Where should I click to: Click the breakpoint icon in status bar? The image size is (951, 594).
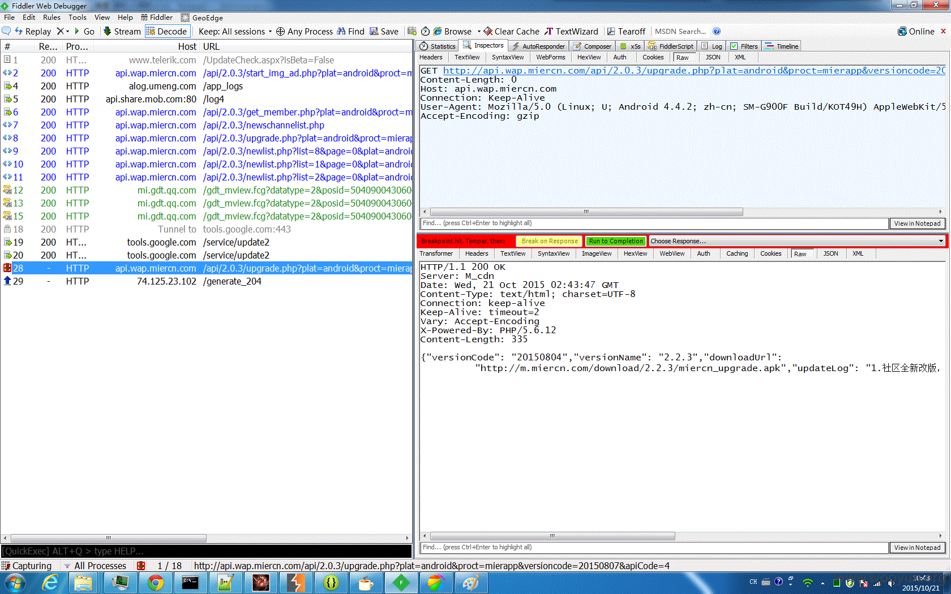click(141, 566)
